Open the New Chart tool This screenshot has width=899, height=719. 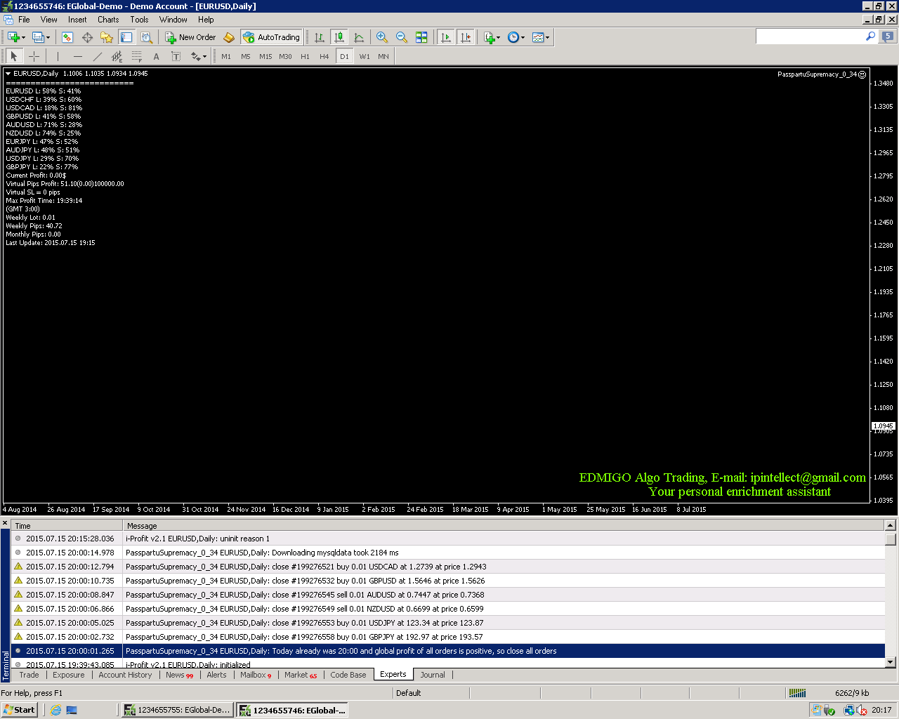click(x=13, y=37)
